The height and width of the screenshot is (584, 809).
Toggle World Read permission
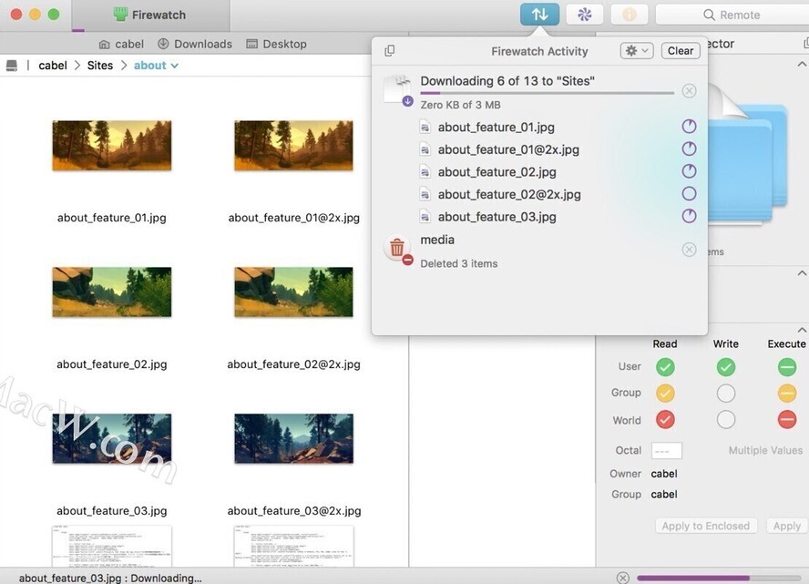(665, 419)
